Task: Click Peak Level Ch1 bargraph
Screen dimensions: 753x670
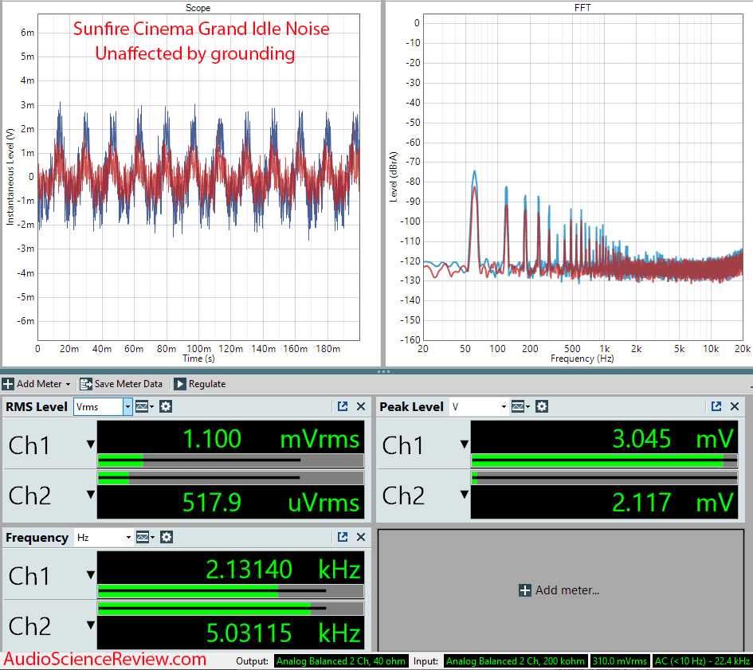Action: 604,460
